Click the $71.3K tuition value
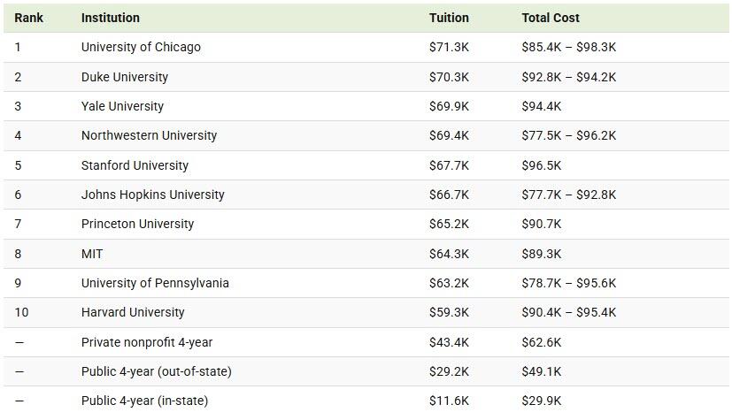The width and height of the screenshot is (732, 420). (449, 47)
